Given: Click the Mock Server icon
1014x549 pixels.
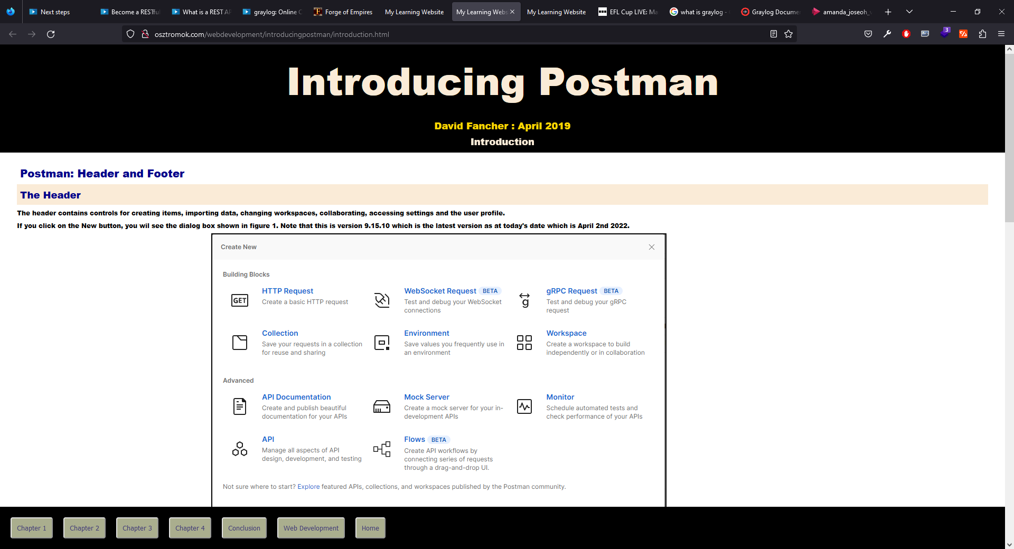Looking at the screenshot, I should [x=382, y=406].
